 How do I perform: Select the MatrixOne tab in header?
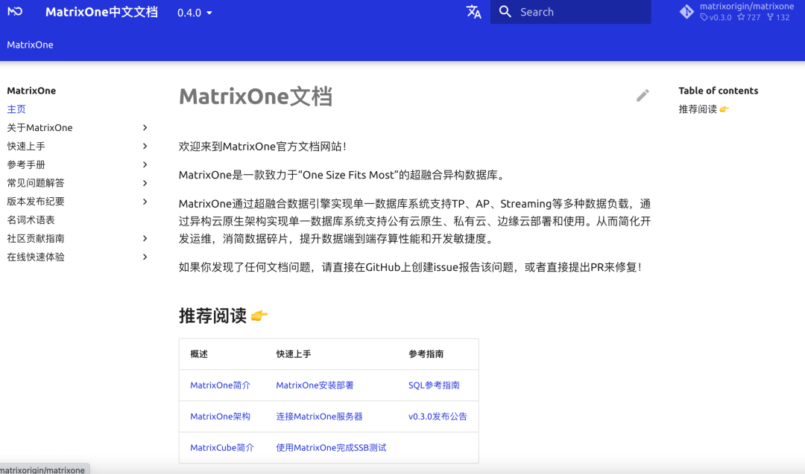click(x=31, y=45)
